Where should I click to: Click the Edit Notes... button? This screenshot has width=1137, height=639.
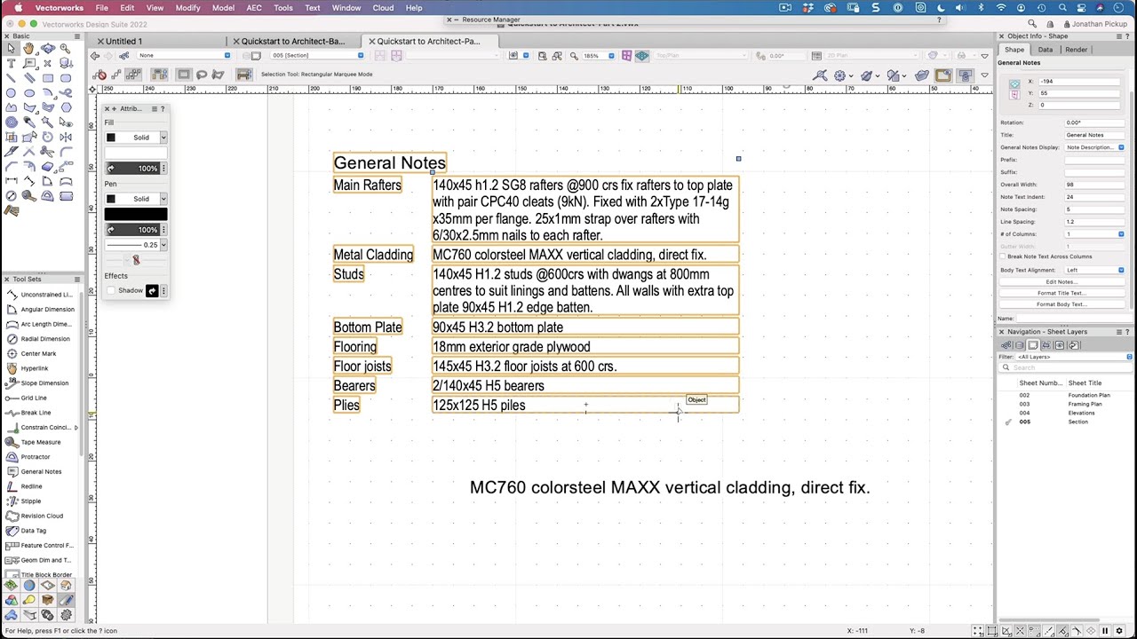pos(1061,282)
